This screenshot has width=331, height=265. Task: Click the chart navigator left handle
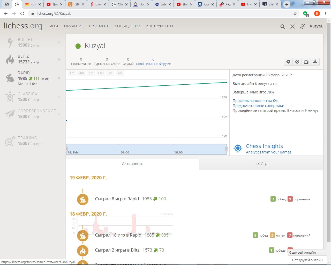click(x=66, y=149)
